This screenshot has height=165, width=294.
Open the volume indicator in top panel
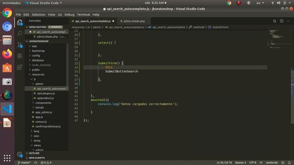[279, 3]
